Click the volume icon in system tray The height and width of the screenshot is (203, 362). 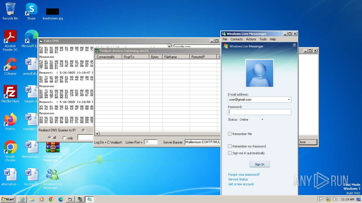(x=335, y=199)
